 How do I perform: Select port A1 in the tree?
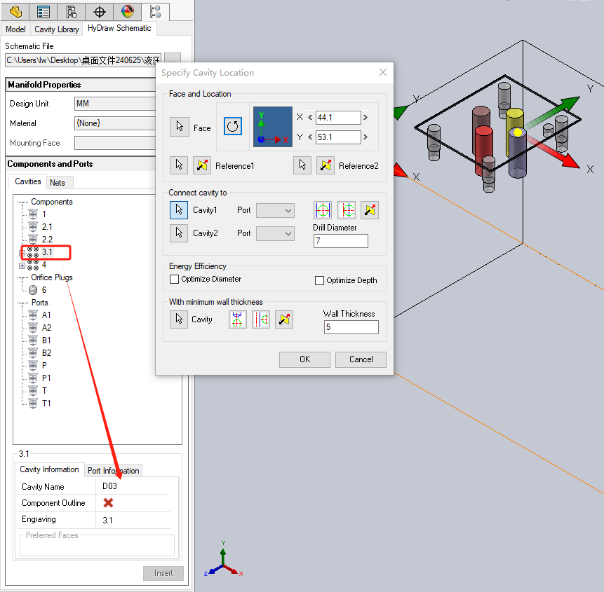tap(46, 315)
